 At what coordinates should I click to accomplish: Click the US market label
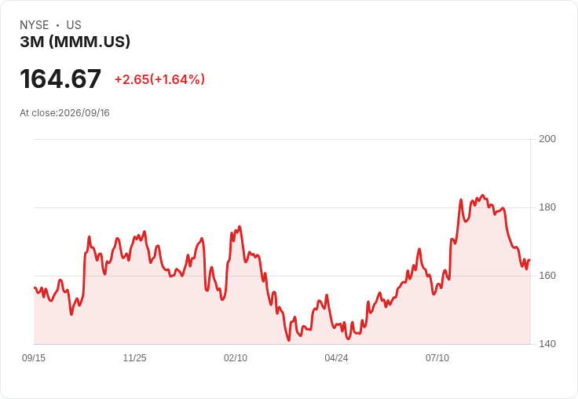point(74,25)
